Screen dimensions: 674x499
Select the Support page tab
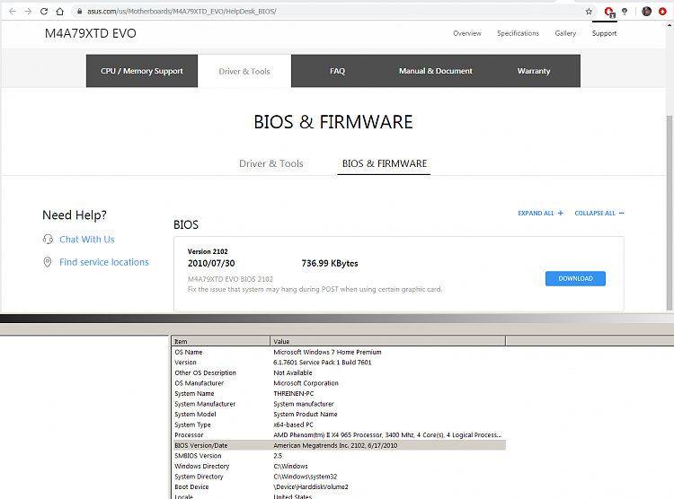[x=604, y=33]
